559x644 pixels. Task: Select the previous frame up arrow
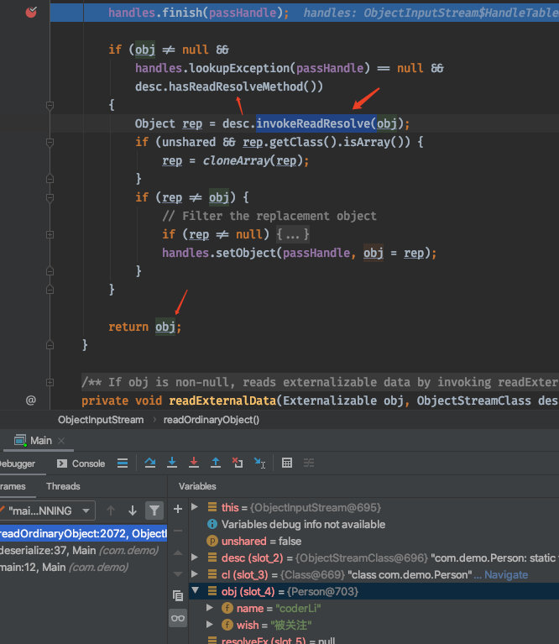coord(111,510)
